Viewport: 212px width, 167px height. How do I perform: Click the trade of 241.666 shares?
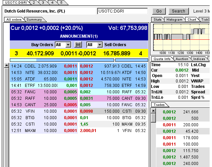click(x=183, y=112)
